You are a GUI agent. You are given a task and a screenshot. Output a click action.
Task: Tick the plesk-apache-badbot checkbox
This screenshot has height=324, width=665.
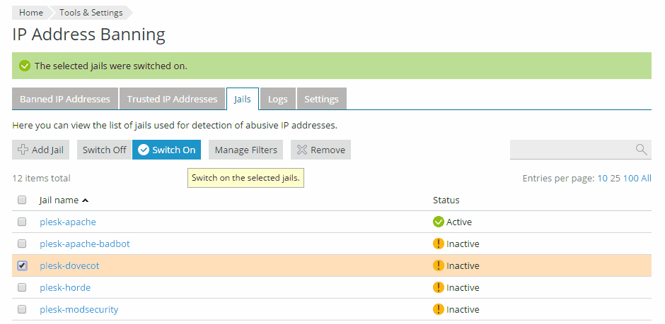(22, 244)
